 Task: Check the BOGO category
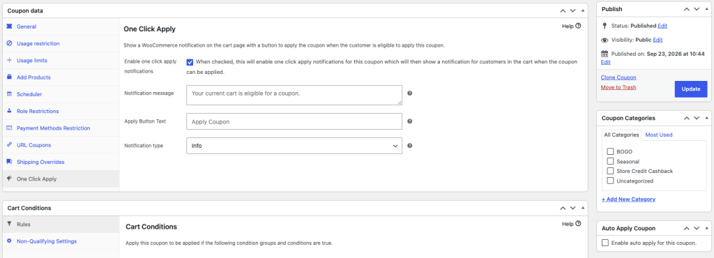click(x=610, y=151)
